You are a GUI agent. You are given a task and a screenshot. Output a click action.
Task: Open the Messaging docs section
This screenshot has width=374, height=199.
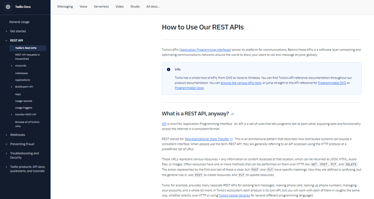(65, 6)
